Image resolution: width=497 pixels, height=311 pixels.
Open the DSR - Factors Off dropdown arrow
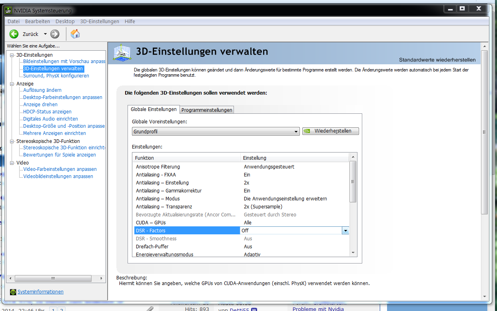coord(345,230)
